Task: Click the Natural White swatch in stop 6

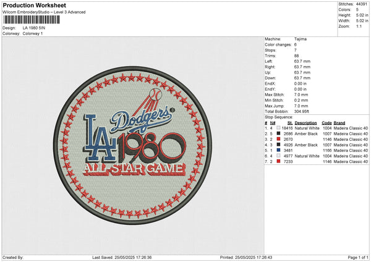Action: coord(279,156)
